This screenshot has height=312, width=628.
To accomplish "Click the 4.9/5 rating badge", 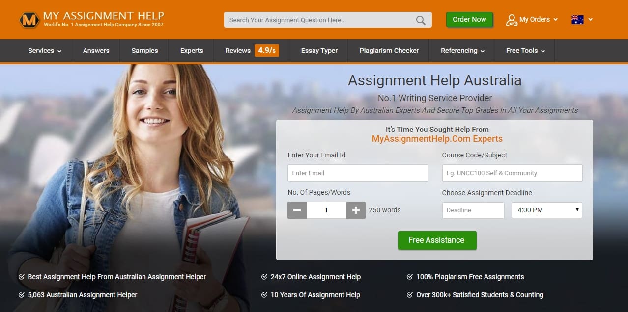I will [267, 51].
